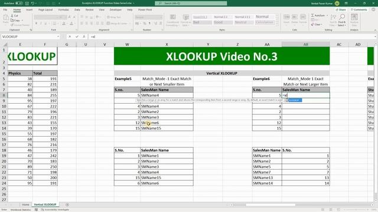Toggle Wrap Text
Screen dimensions: 378x212
(x=114, y=17)
